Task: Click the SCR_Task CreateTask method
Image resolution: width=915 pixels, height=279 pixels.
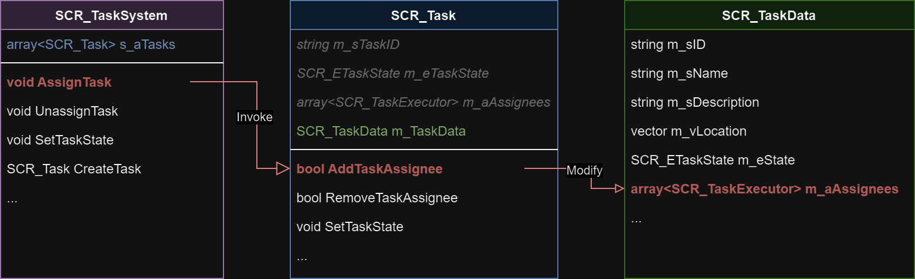Action: point(74,169)
